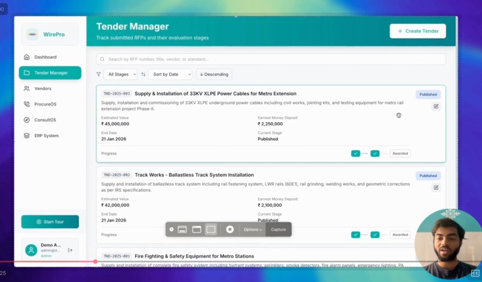The height and width of the screenshot is (282, 482).
Task: Open the All Stages filter dropdown
Action: tap(121, 74)
